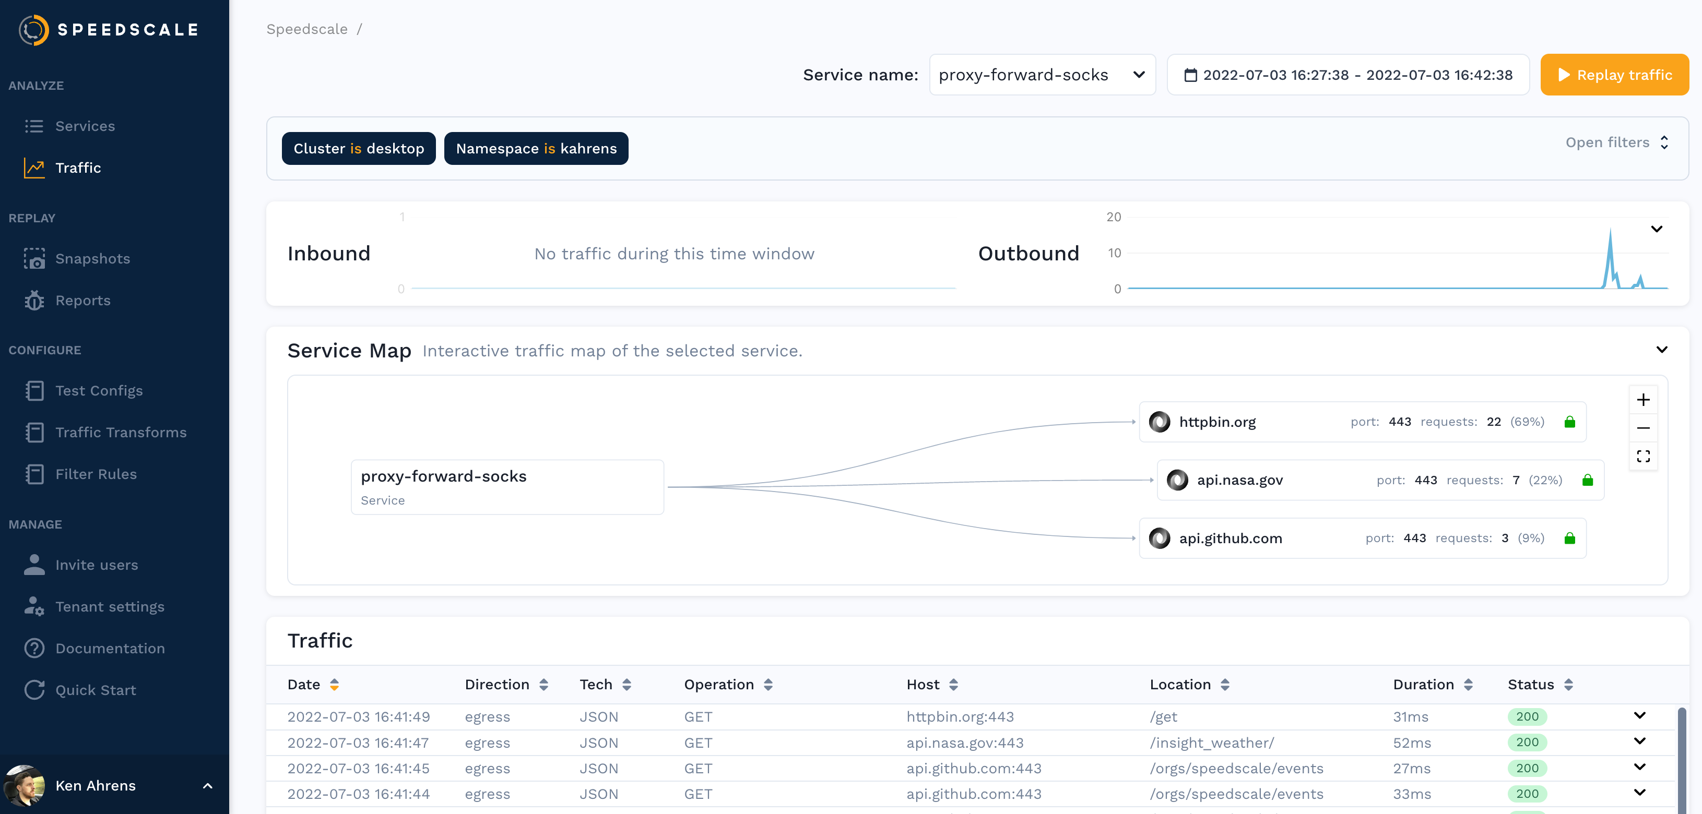Open calendar icon in date range field
This screenshot has width=1702, height=814.
[1190, 75]
